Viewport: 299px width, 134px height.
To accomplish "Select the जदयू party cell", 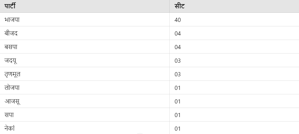I will (85, 60).
